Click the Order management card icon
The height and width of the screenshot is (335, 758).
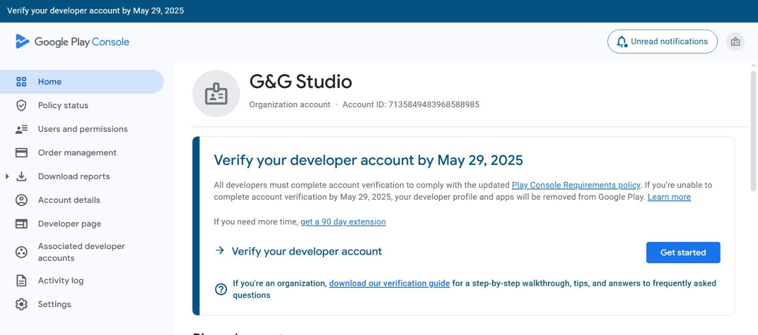tap(21, 153)
